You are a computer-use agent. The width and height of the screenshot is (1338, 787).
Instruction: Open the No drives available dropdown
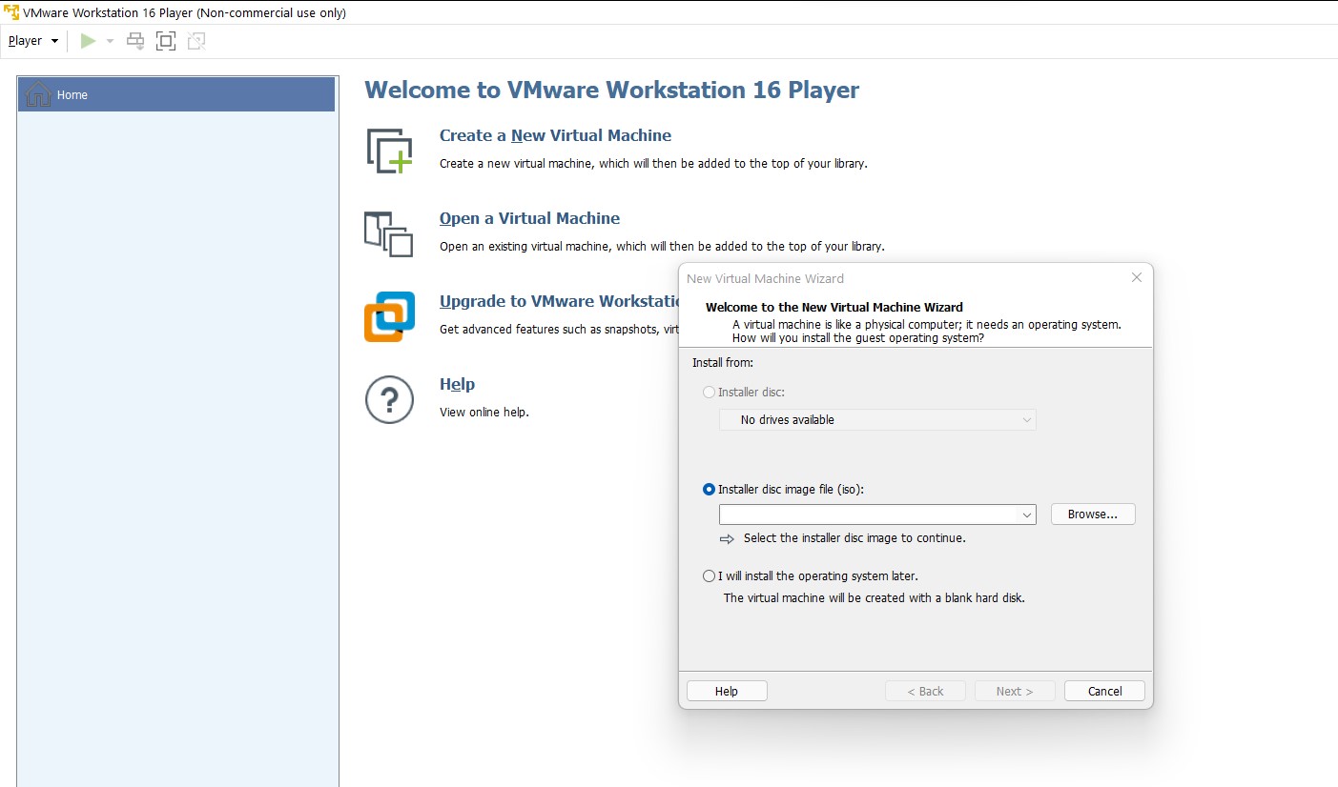[877, 419]
